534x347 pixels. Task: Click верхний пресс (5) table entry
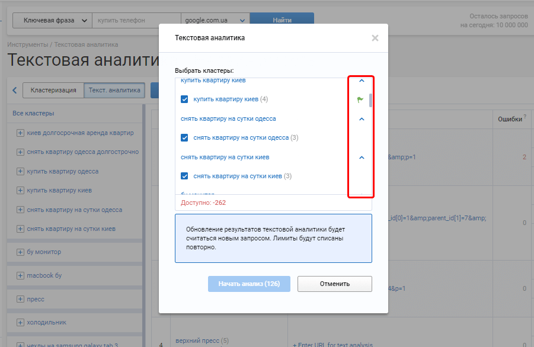(x=202, y=340)
